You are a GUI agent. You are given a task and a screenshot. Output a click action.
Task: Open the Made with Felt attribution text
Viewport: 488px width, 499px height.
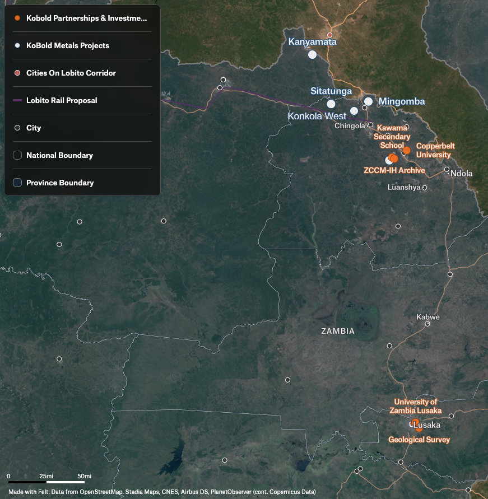pyautogui.click(x=162, y=492)
